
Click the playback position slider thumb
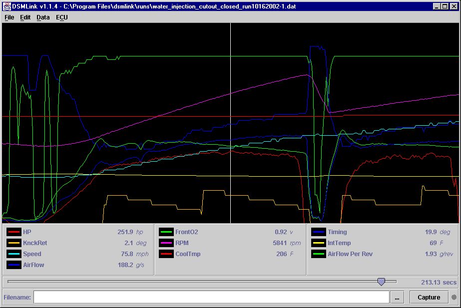pyautogui.click(x=381, y=282)
